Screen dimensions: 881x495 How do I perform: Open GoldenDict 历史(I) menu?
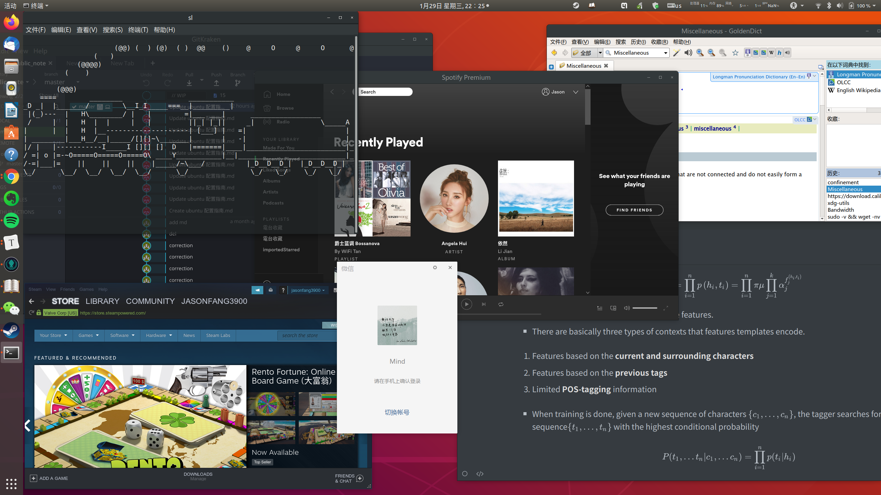tap(638, 42)
